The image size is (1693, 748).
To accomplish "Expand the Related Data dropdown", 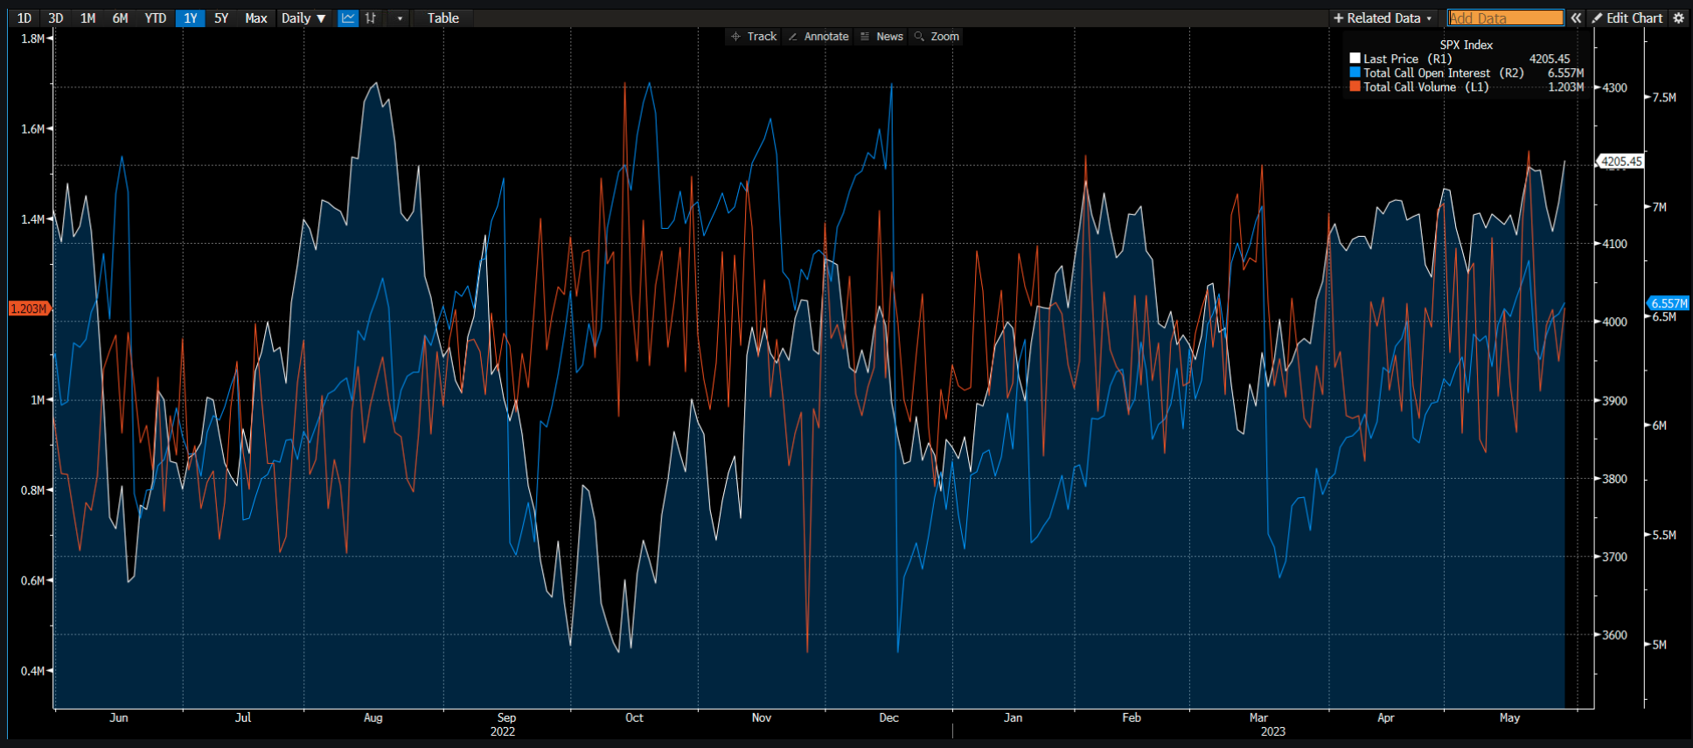I will (1383, 18).
